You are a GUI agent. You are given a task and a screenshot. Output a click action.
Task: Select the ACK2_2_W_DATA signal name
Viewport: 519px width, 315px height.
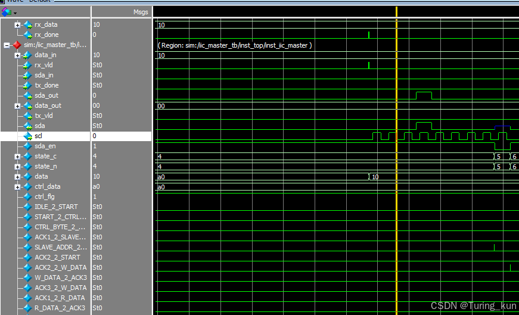[x=61, y=268]
